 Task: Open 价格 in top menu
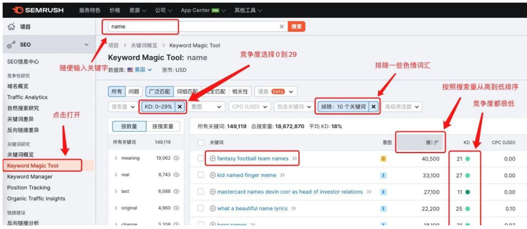click(x=115, y=10)
